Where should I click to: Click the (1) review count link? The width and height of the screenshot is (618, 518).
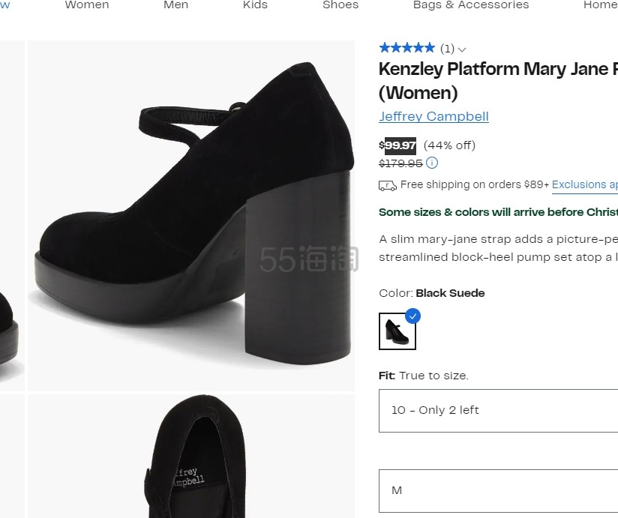(x=446, y=48)
